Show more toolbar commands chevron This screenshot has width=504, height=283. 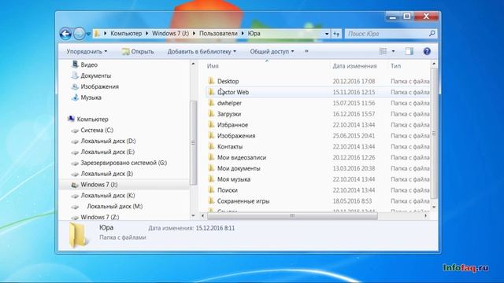click(306, 51)
